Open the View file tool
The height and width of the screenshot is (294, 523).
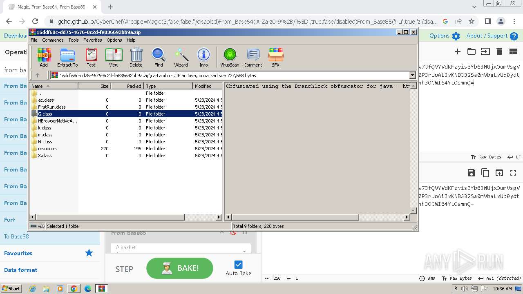pos(114,57)
